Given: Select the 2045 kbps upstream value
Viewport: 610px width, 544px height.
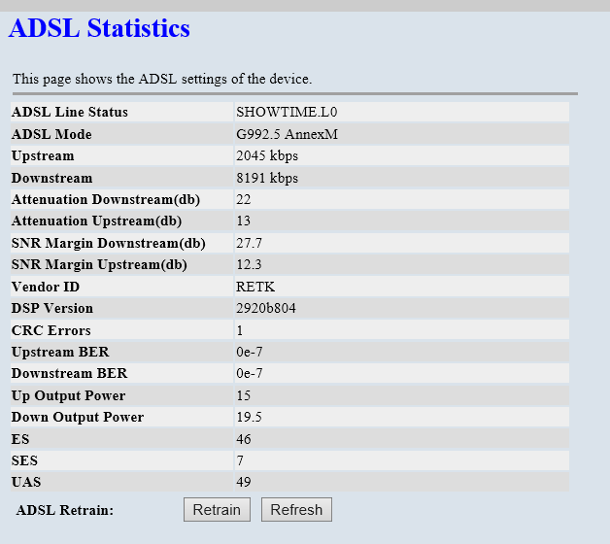Looking at the screenshot, I should click(266, 156).
